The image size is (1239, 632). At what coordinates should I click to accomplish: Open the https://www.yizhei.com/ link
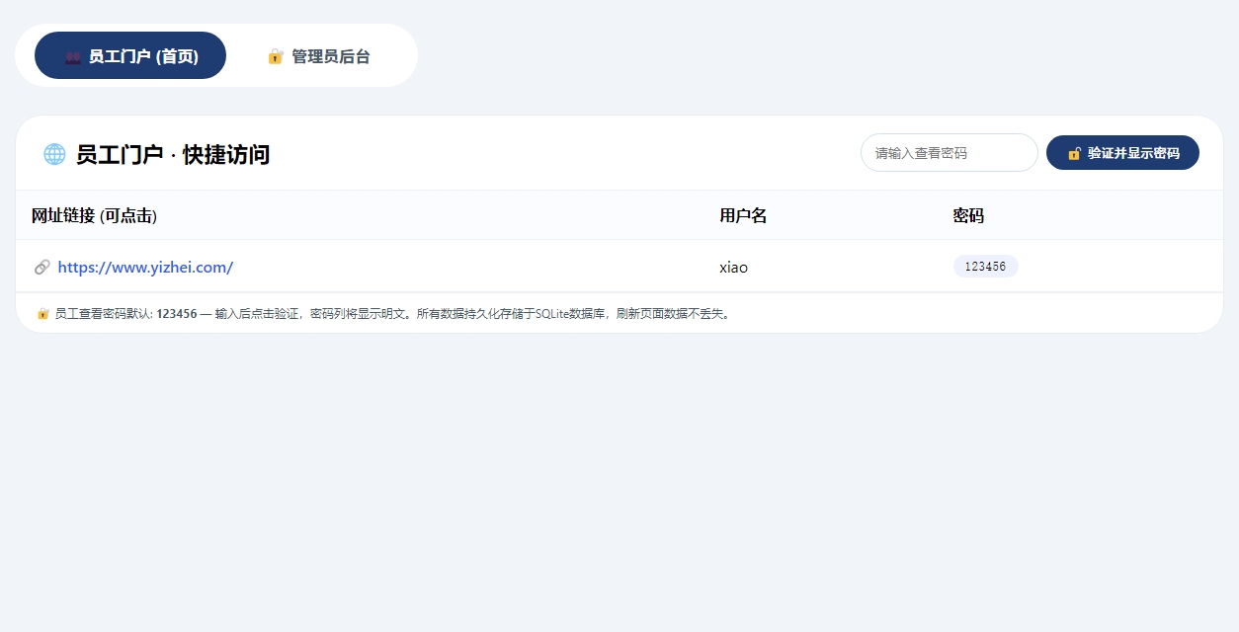145,267
